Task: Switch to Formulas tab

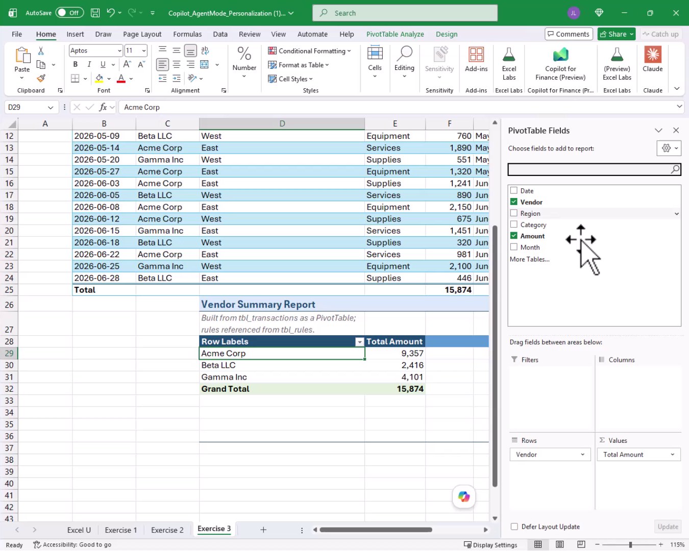Action: coord(187,34)
